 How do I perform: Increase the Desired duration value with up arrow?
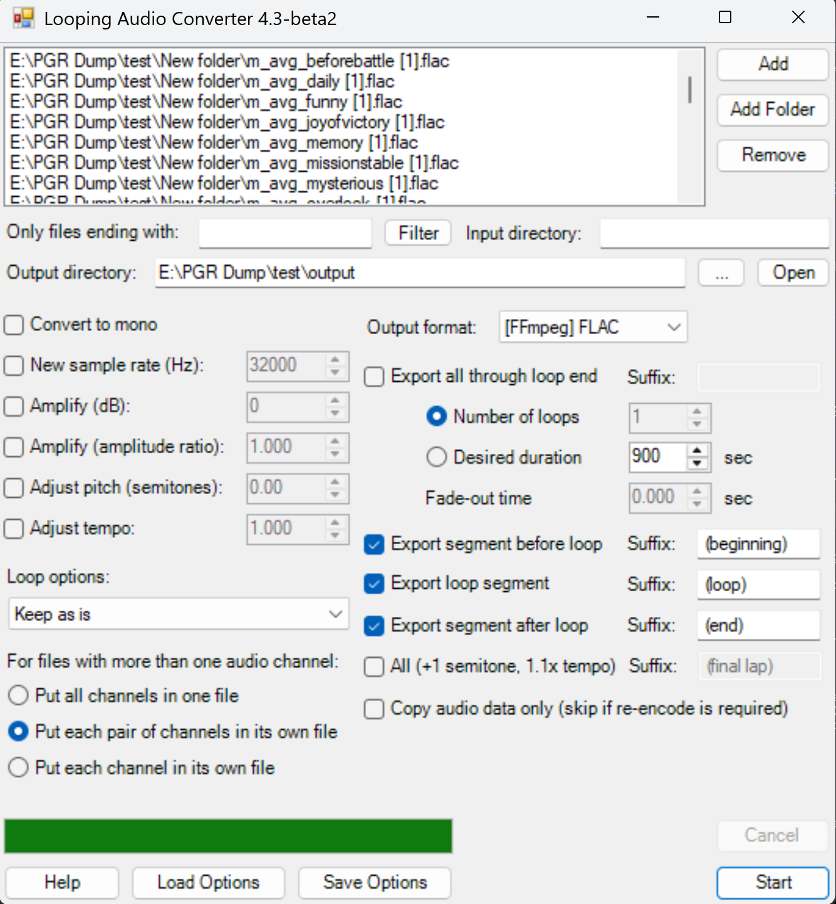[x=697, y=450]
